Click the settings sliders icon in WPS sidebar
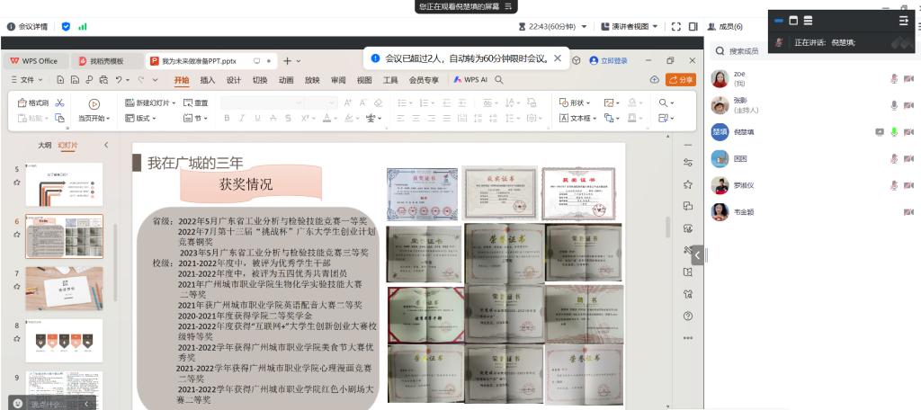 click(688, 163)
